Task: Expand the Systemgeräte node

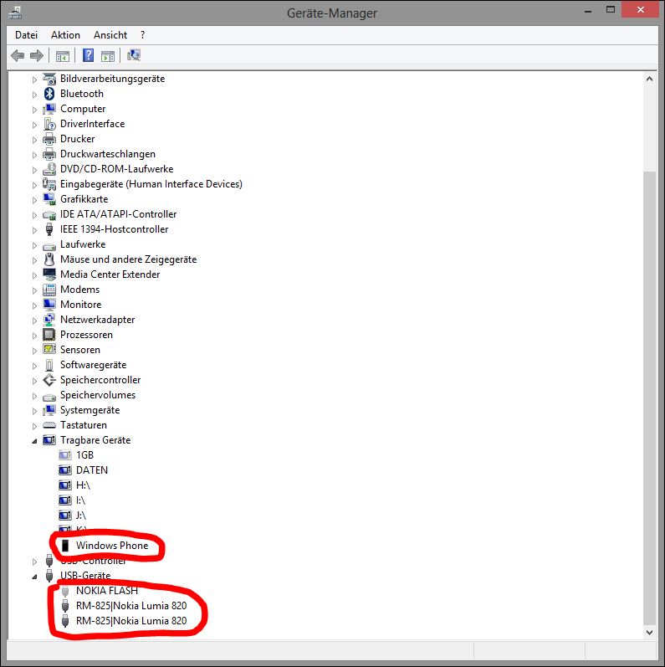Action: (x=34, y=411)
